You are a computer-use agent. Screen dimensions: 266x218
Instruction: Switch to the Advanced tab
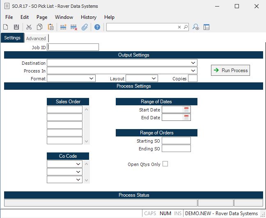tap(36, 39)
